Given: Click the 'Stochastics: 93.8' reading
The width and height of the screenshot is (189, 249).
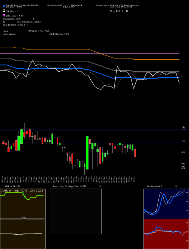Looking at the screenshot, I should (12, 19).
